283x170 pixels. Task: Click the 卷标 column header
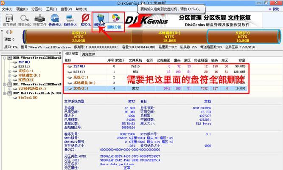tap(68, 60)
